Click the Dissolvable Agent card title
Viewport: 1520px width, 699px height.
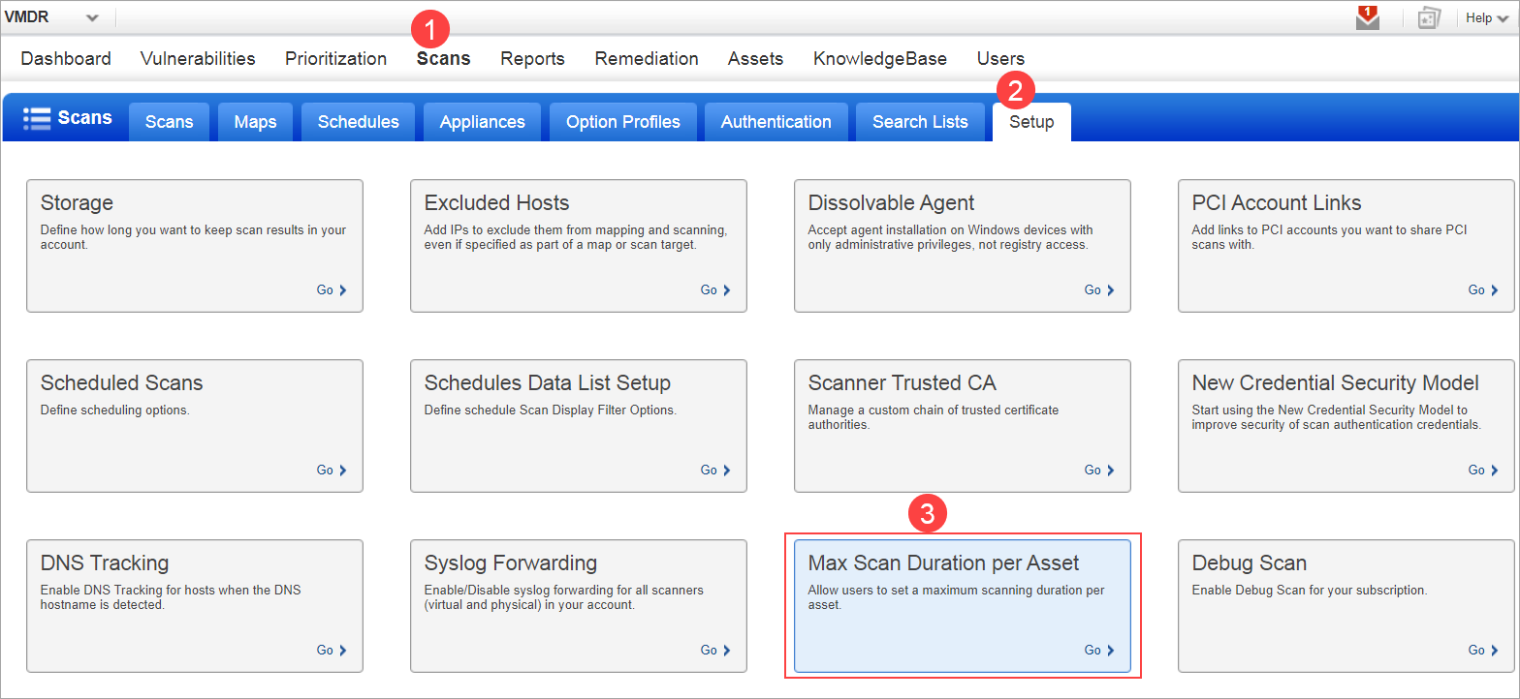(891, 203)
